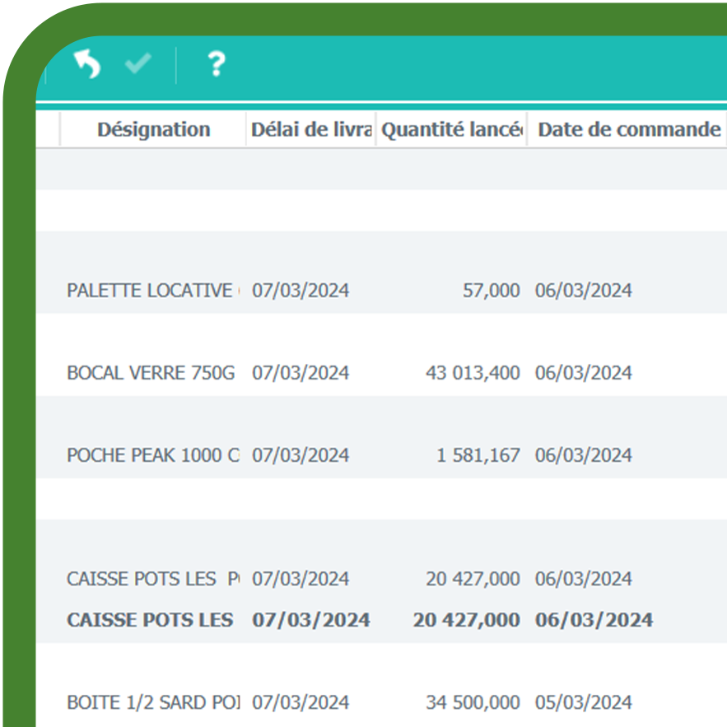Click BOCAL VERRE order date 06/03/2024
727x727 pixels.
pos(583,373)
